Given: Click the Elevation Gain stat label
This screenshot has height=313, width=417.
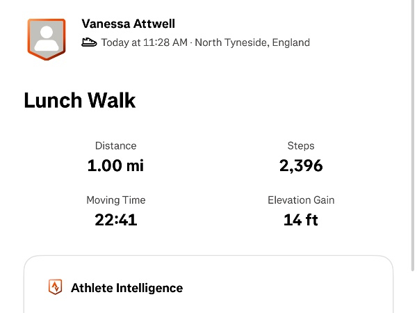Looking at the screenshot, I should click(x=301, y=200).
